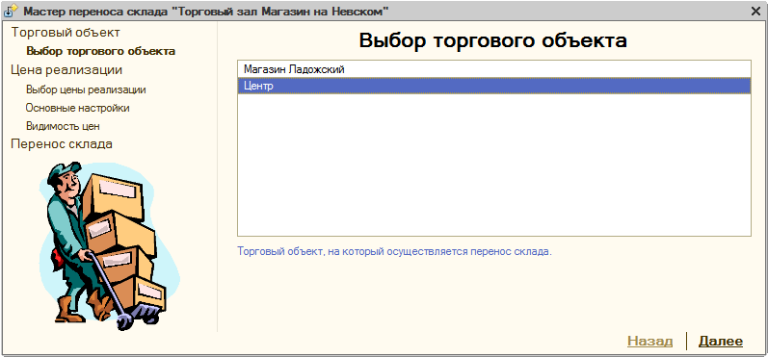The height and width of the screenshot is (357, 768).
Task: Click the wizard icon in title bar
Action: pos(11,12)
